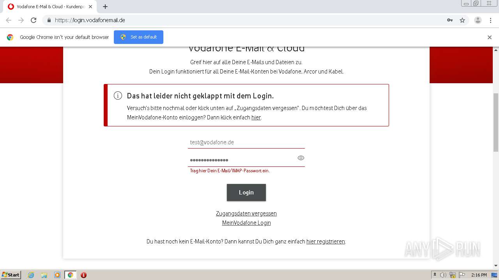The height and width of the screenshot is (280, 499).
Task: Open the saved passwords key icon
Action: (x=450, y=20)
